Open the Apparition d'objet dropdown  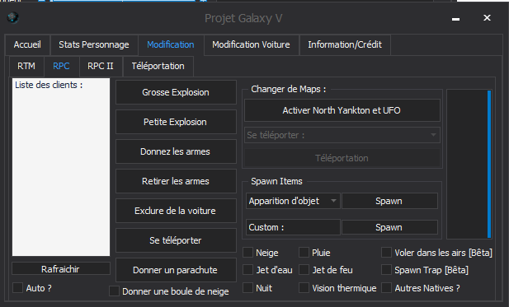pyautogui.click(x=293, y=201)
